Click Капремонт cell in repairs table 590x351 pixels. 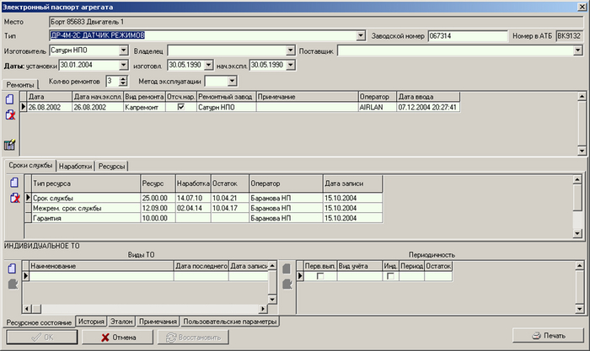point(144,107)
